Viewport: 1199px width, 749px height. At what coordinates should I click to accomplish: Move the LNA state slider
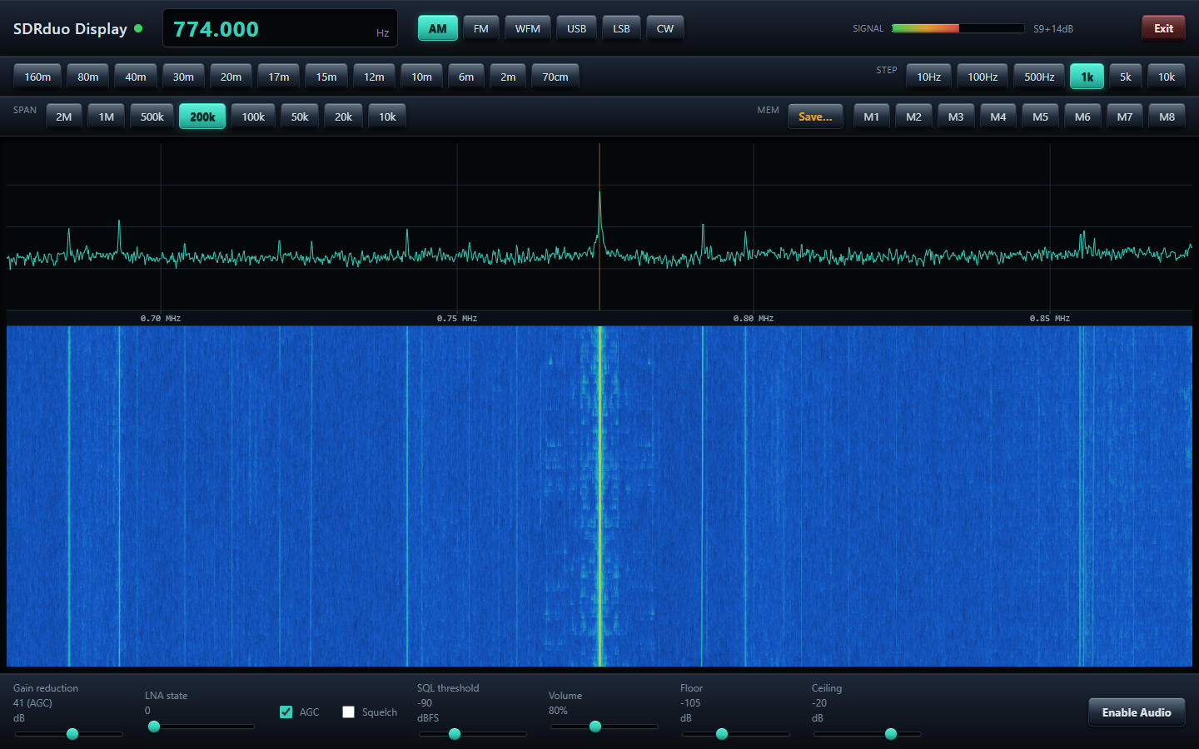[200, 727]
